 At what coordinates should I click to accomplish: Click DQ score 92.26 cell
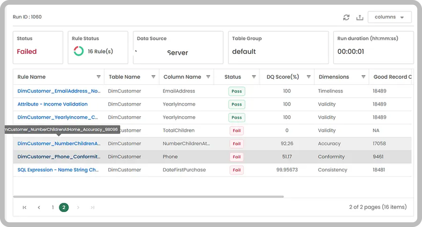point(287,144)
